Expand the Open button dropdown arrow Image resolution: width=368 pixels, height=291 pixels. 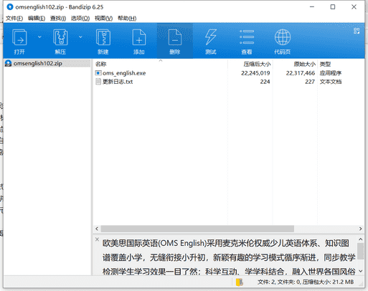coord(39,37)
